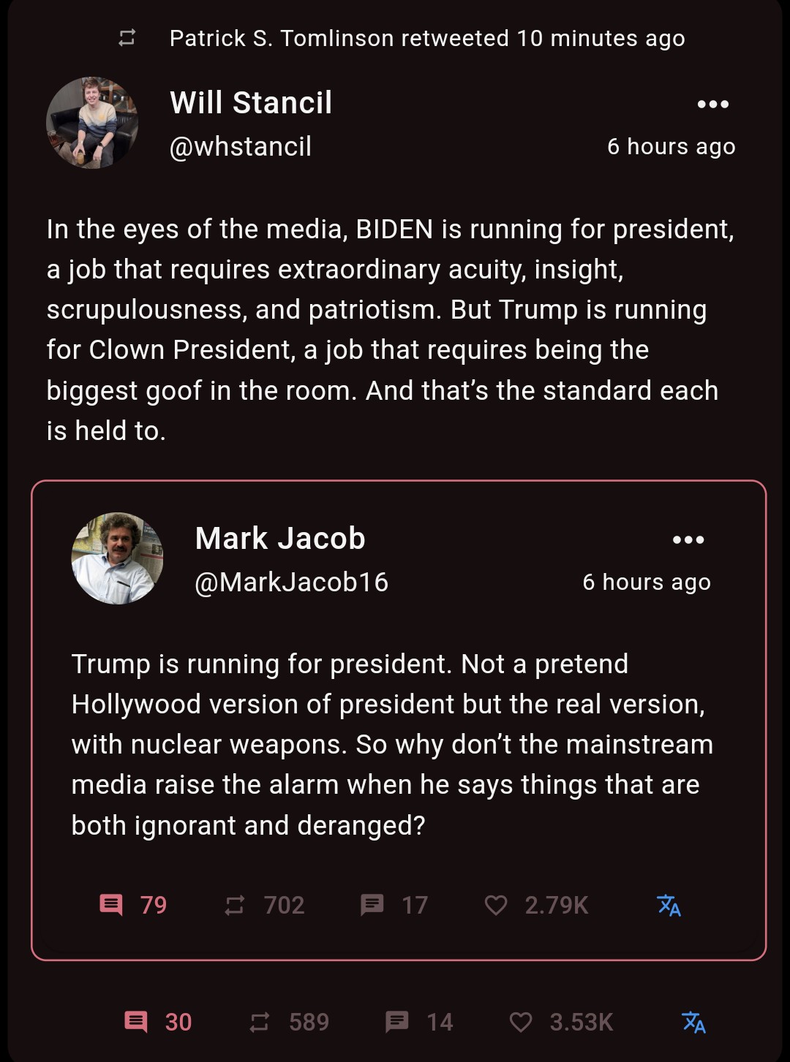Image resolution: width=790 pixels, height=1062 pixels.
Task: Open Patrick S. Tomlinson retweeted header
Action: click(x=427, y=38)
